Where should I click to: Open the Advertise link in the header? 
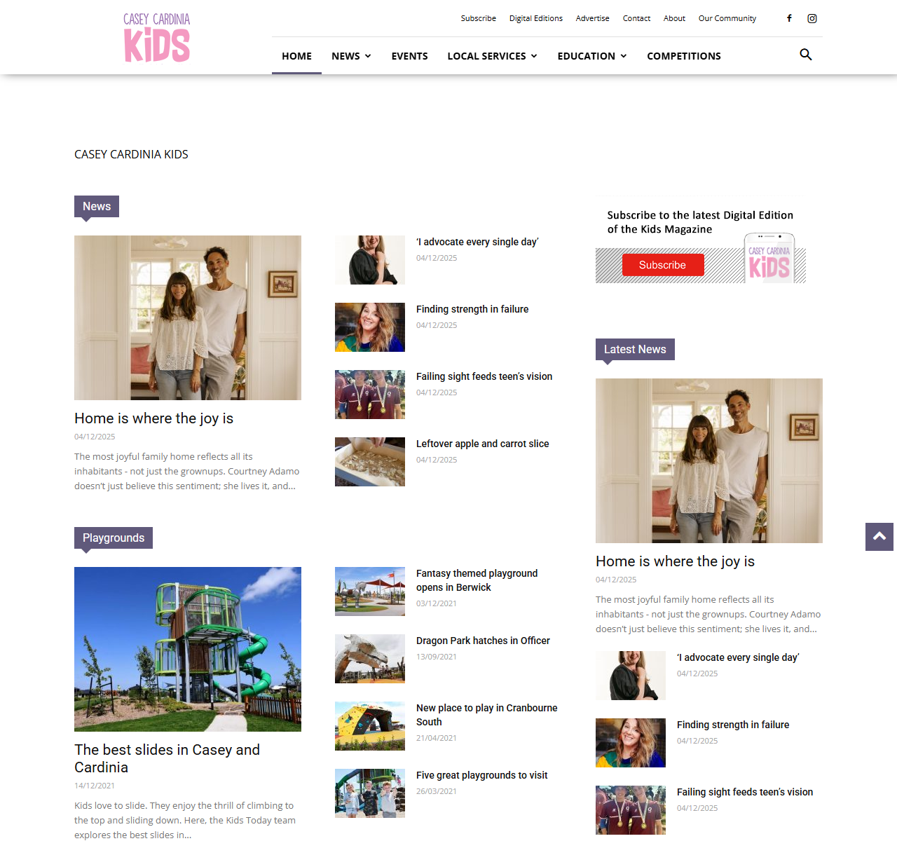click(x=593, y=18)
